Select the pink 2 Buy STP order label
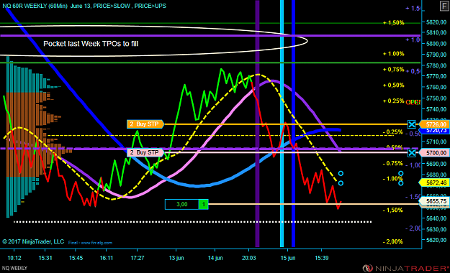Viewport: 450px width, 273px height. point(145,152)
